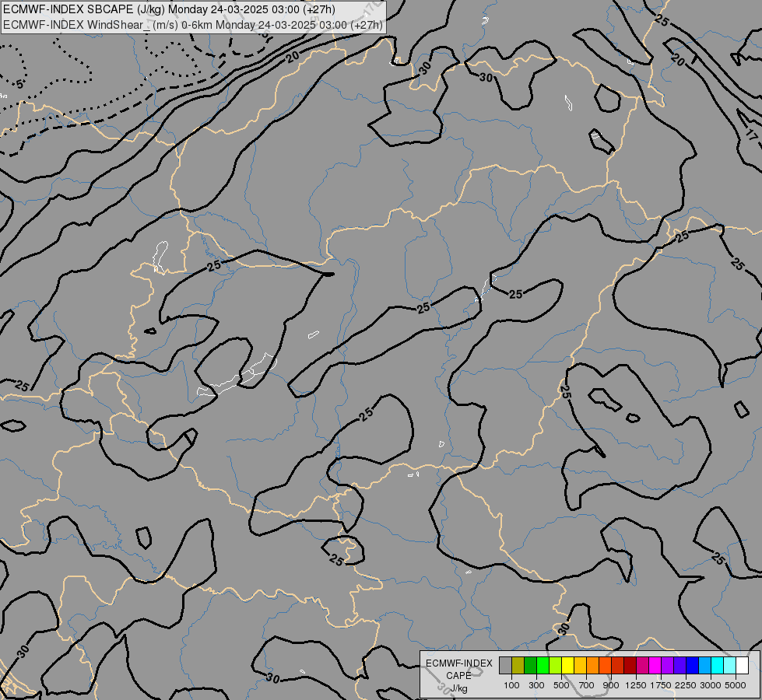
Task: Click the 3000 legend value
Action: pos(711,685)
